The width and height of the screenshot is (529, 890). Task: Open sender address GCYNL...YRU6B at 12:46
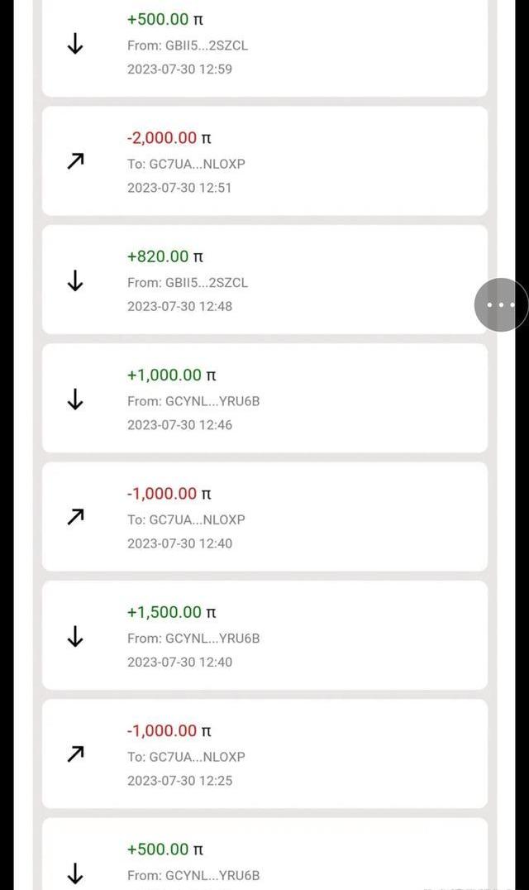click(193, 401)
